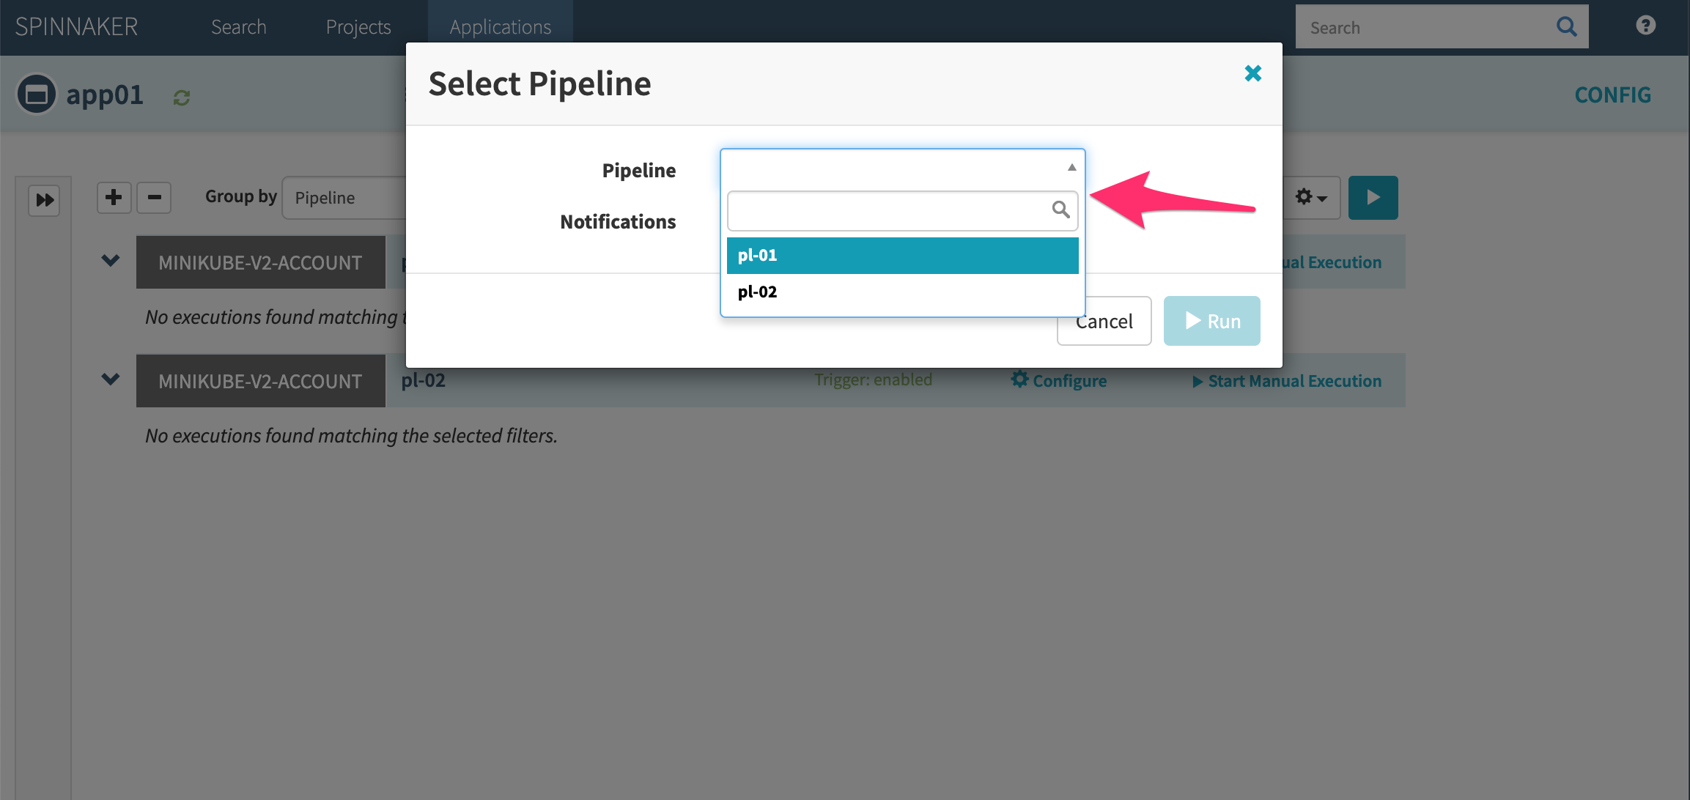Open the help question mark icon
The height and width of the screenshot is (800, 1690).
click(x=1645, y=26)
